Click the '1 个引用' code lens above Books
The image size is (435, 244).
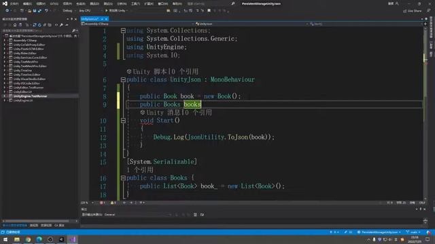(140, 169)
